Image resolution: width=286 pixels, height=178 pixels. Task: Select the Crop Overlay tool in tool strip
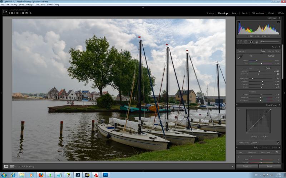coord(240,42)
